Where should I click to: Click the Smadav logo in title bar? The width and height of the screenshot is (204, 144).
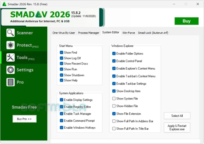pos(4,4)
